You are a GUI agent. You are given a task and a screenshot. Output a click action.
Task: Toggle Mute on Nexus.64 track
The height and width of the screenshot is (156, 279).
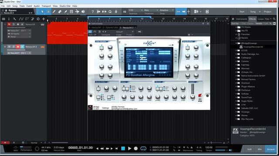[9, 24]
